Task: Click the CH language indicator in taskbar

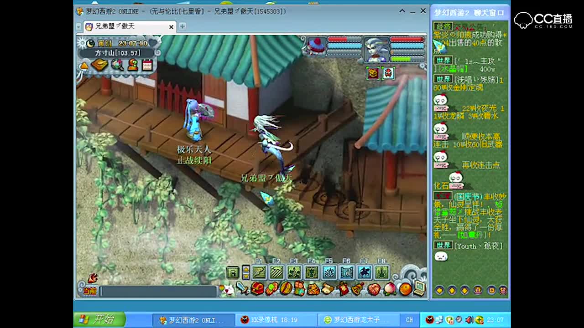Action: click(409, 320)
